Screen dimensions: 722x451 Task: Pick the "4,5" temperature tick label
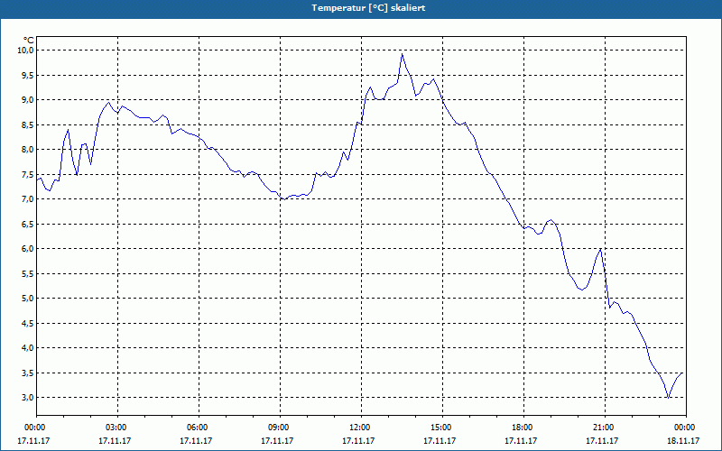pos(27,323)
